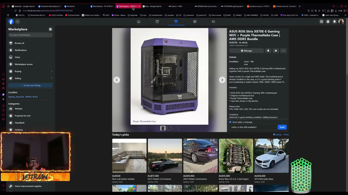Share the listing with the arrow icon
348x195 pixels.
click(276, 51)
